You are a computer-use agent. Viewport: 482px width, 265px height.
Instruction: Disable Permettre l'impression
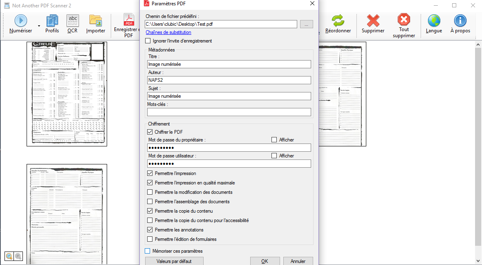(x=150, y=173)
